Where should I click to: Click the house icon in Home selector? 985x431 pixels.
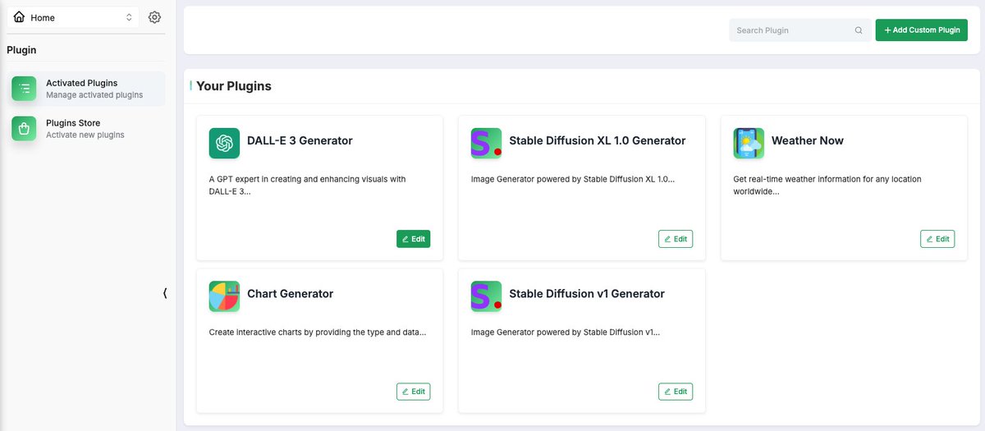19,16
